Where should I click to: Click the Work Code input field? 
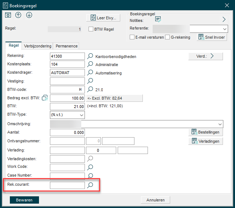[x=67, y=167]
